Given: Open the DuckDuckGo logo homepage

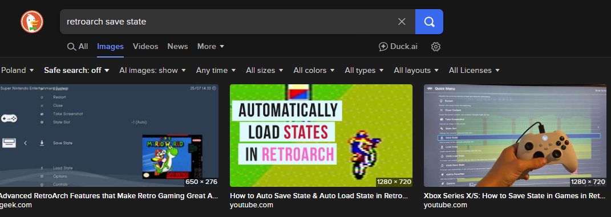Looking at the screenshot, I should [32, 22].
